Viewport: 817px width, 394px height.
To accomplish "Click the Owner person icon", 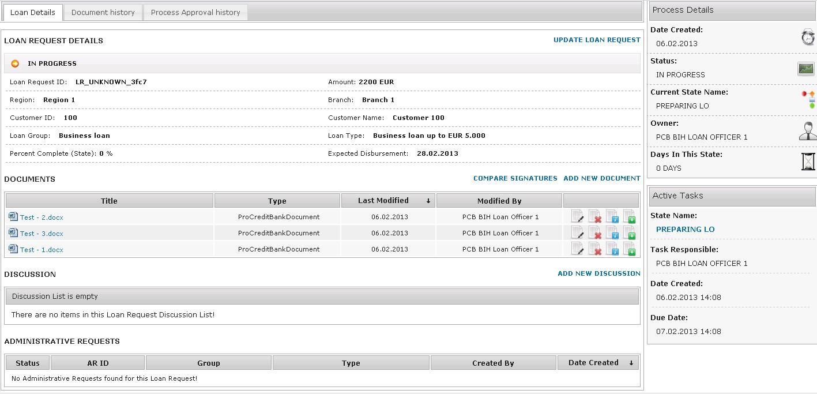I will point(807,130).
